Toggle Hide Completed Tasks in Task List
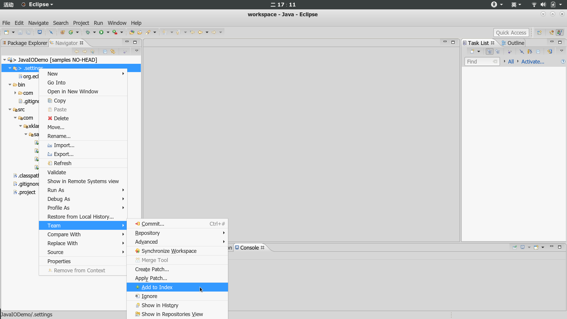Viewport: 567px width, 319px height. tap(522, 51)
